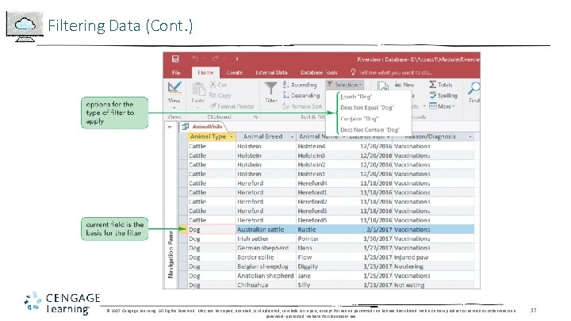Click the Paste clipboard icon
The height and width of the screenshot is (321, 571).
(198, 89)
